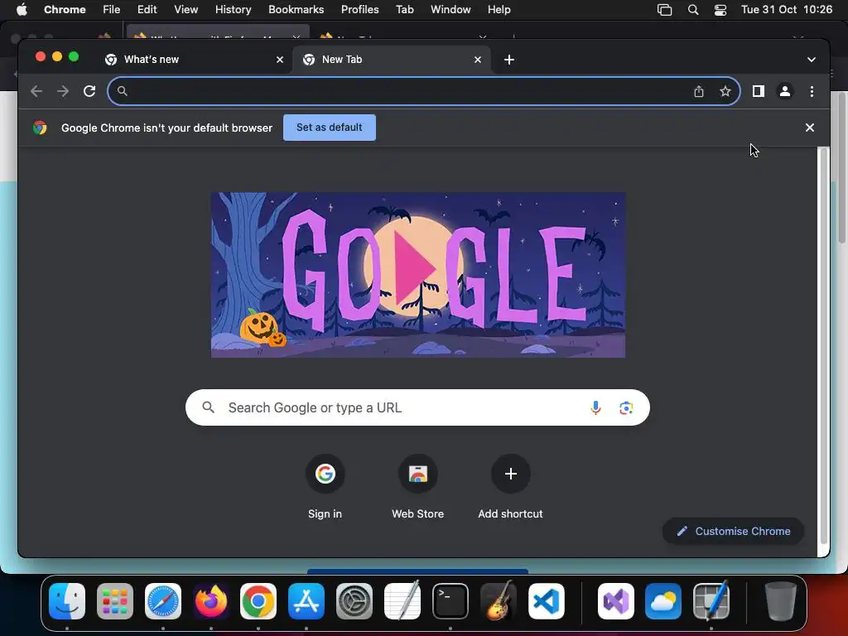
Task: Open the grid and pencil app in the Dock
Action: click(711, 600)
